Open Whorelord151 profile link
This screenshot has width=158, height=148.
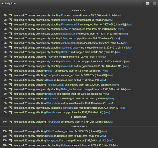[69, 62]
